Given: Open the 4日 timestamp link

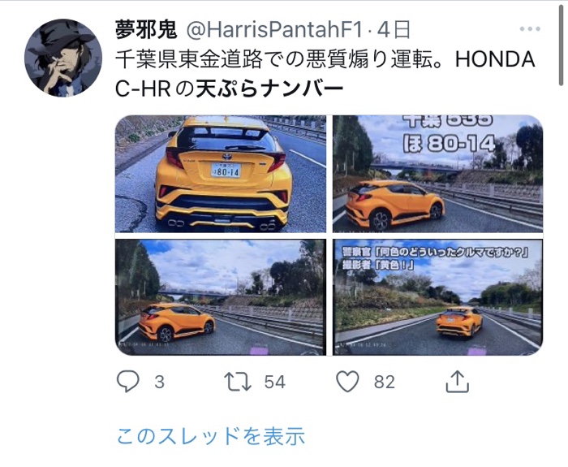Looking at the screenshot, I should tap(394, 30).
